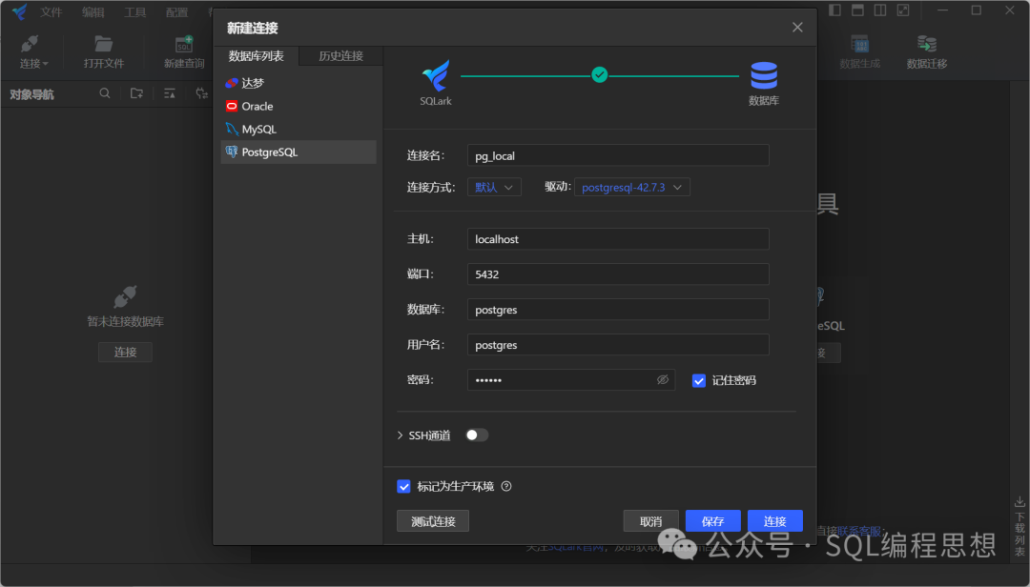Uncheck the 记住密码 checkbox

click(x=699, y=380)
